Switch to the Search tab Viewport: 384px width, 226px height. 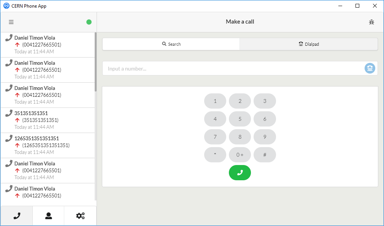171,44
